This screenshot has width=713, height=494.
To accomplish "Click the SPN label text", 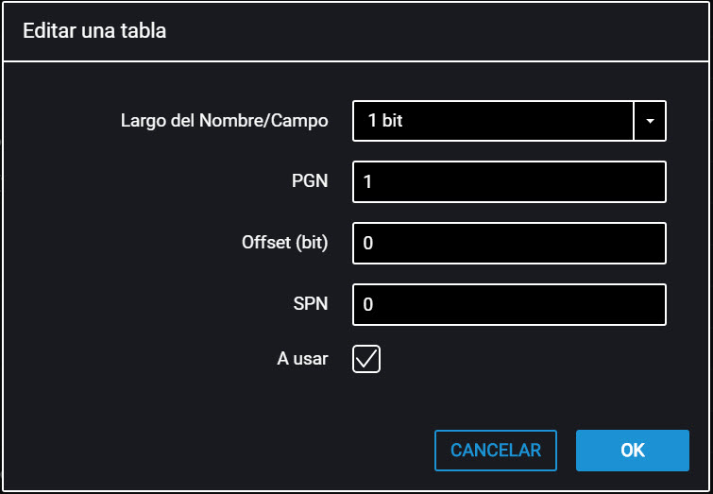I will [x=311, y=304].
